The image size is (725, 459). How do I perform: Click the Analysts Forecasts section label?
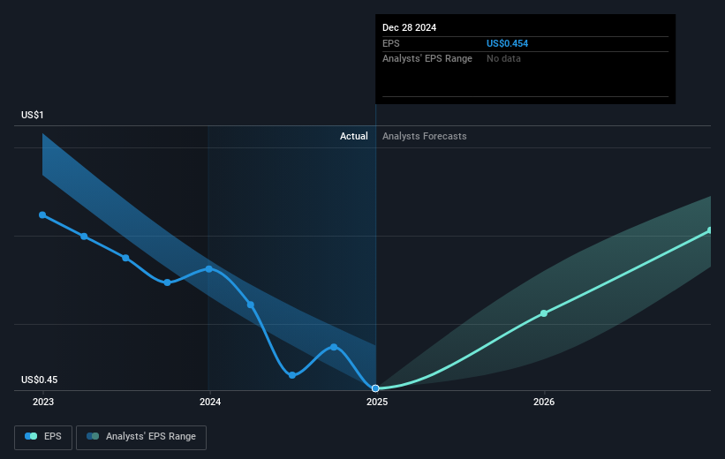point(425,137)
